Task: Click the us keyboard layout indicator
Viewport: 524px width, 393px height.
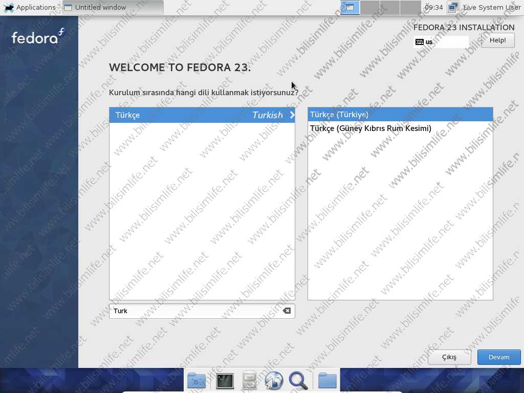Action: 441,42
